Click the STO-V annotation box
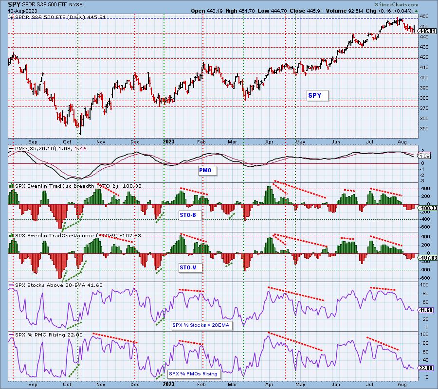 pos(190,267)
